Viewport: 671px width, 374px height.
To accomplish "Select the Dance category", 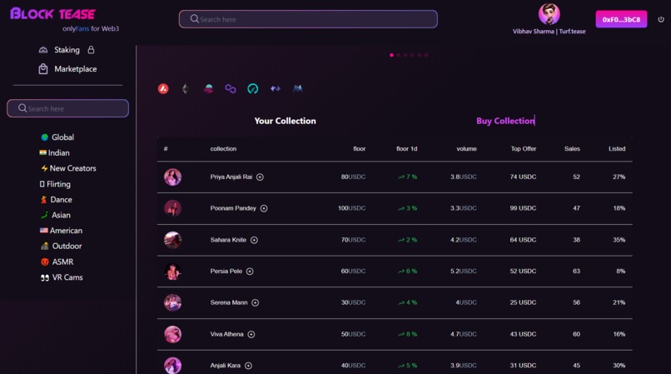I will pos(56,200).
